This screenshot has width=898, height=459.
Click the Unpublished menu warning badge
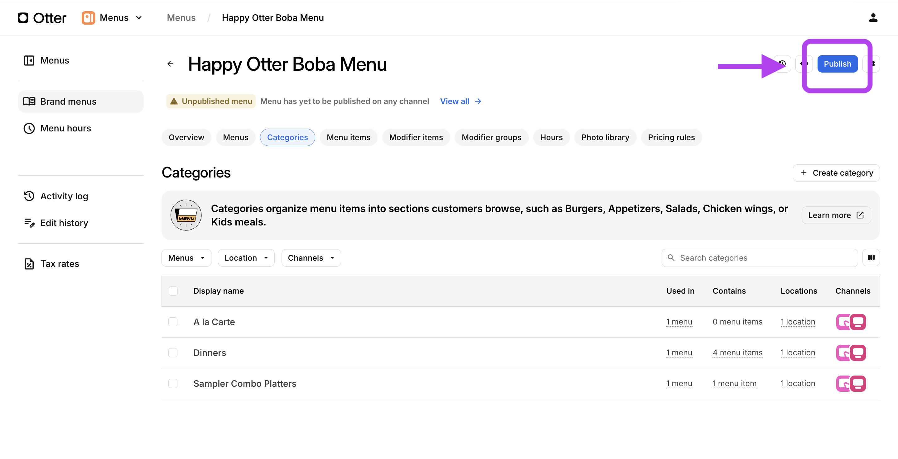(211, 101)
